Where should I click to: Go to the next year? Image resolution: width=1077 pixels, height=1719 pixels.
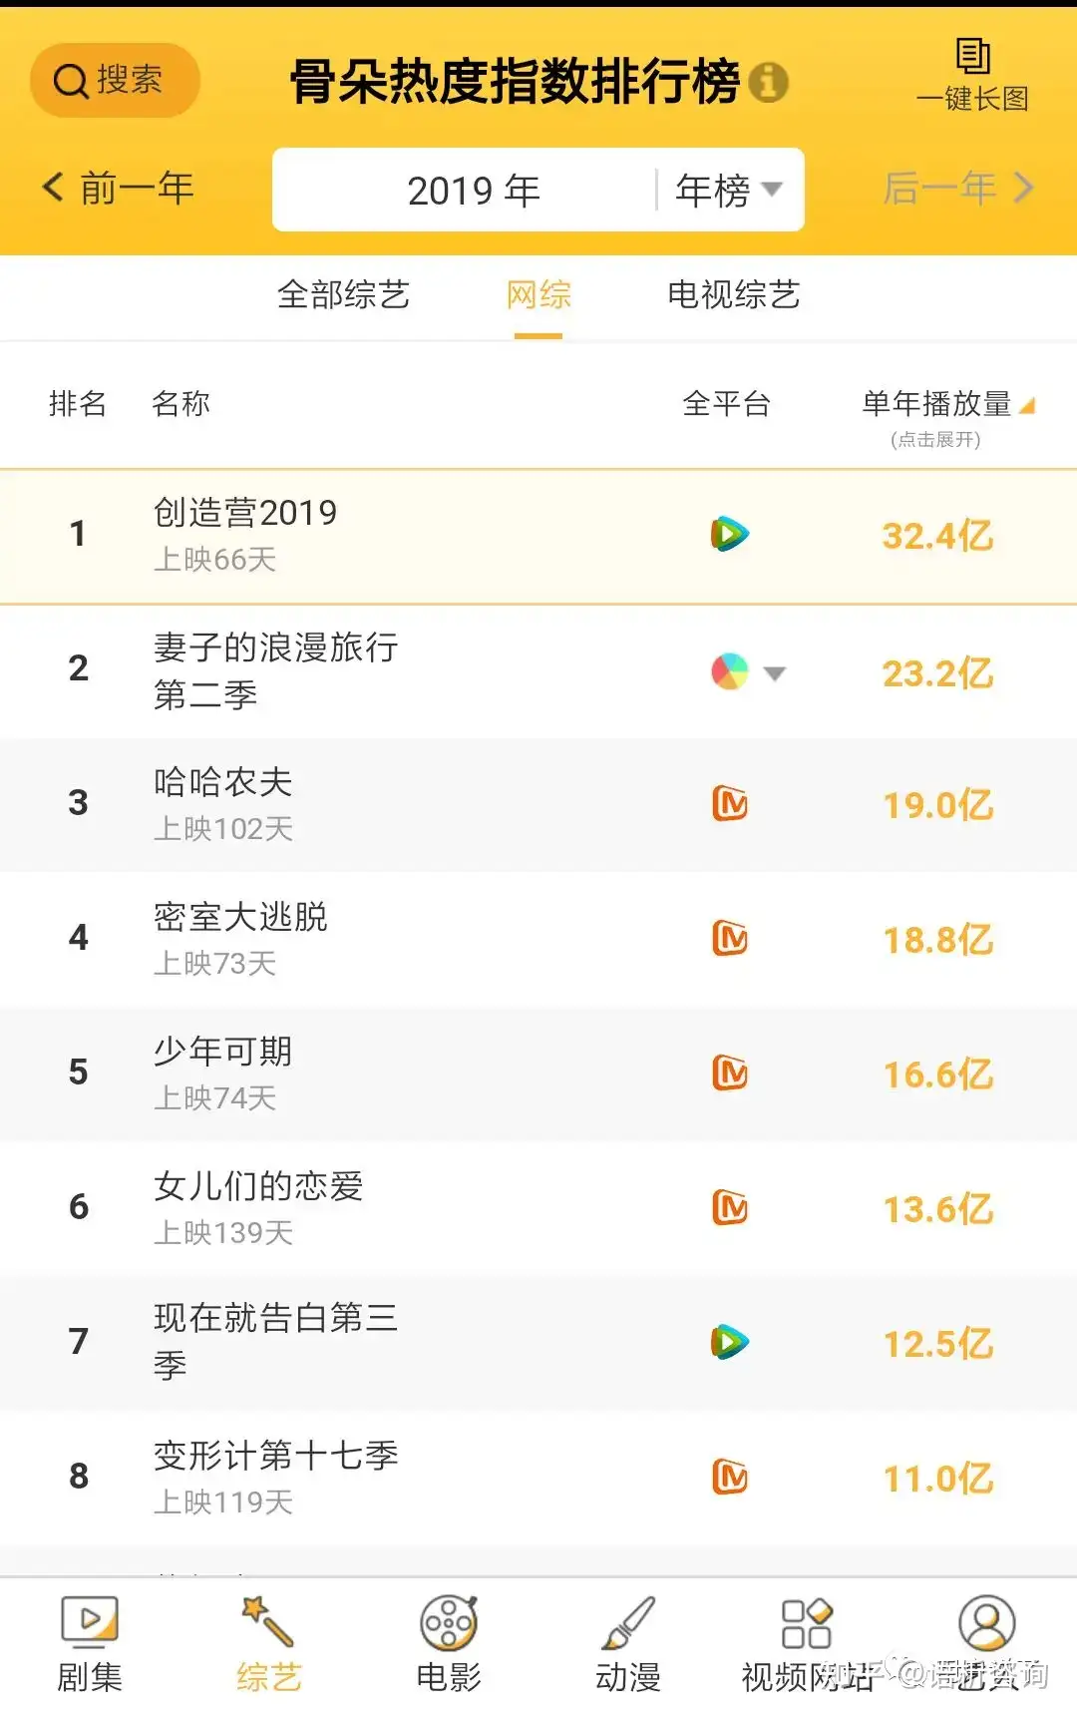tap(958, 188)
